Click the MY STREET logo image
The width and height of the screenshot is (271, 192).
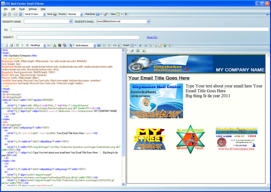pyautogui.click(x=150, y=139)
